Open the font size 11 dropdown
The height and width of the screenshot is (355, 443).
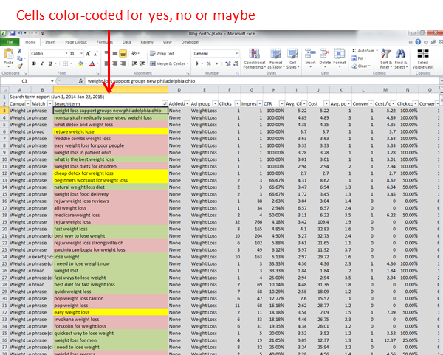pos(82,53)
